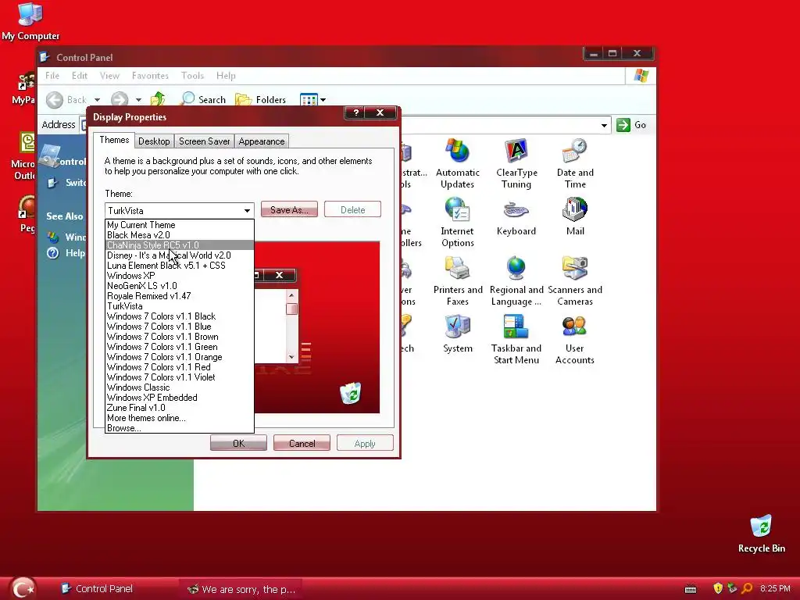Screen dimensions: 800x600
Task: Select Windows 7 Colors v1.1 Orange
Action: click(x=179, y=357)
